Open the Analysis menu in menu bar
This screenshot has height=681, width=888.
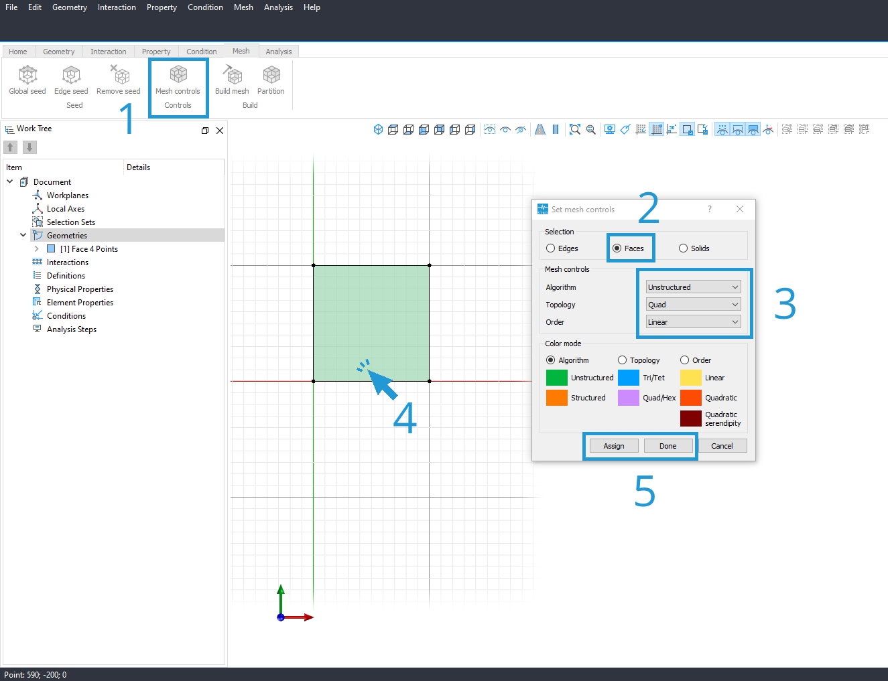click(278, 7)
